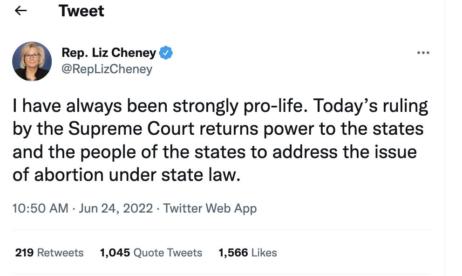462x276 pixels.
Task: Click the bold 1,045 quote count
Action: click(115, 253)
